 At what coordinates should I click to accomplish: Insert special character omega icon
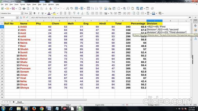(x=119, y=9)
